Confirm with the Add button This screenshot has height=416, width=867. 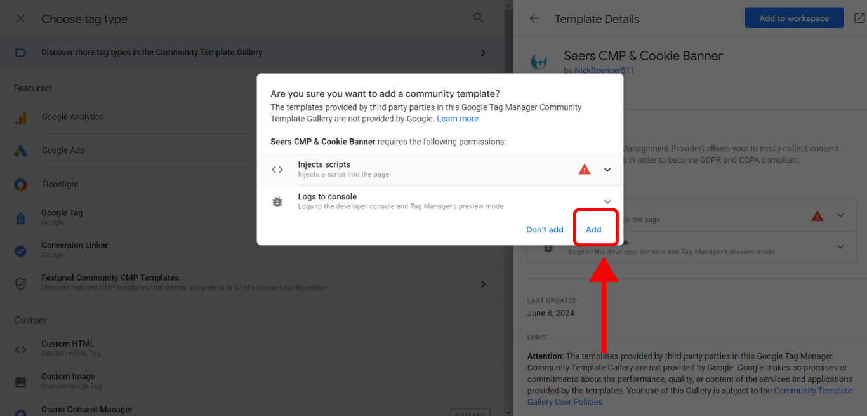(x=593, y=230)
